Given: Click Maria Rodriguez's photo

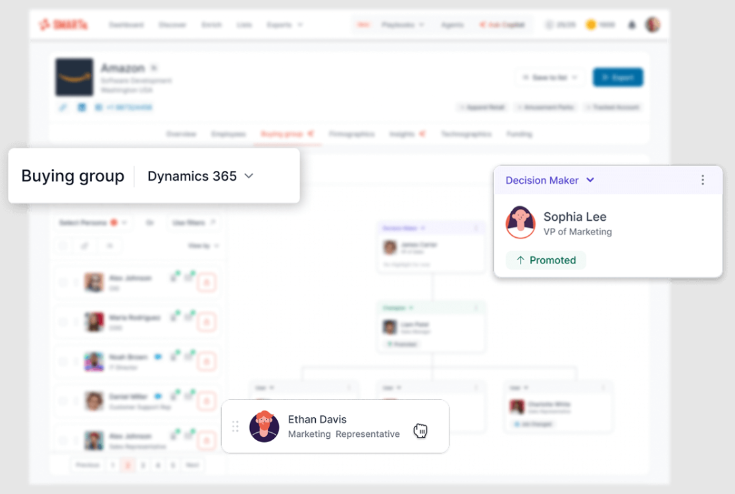Looking at the screenshot, I should (94, 322).
